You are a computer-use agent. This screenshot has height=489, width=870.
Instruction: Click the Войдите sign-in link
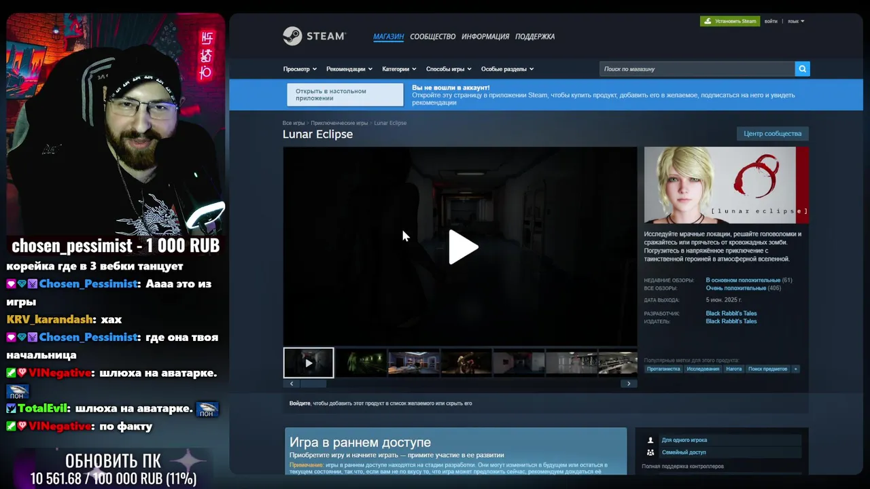tap(300, 403)
